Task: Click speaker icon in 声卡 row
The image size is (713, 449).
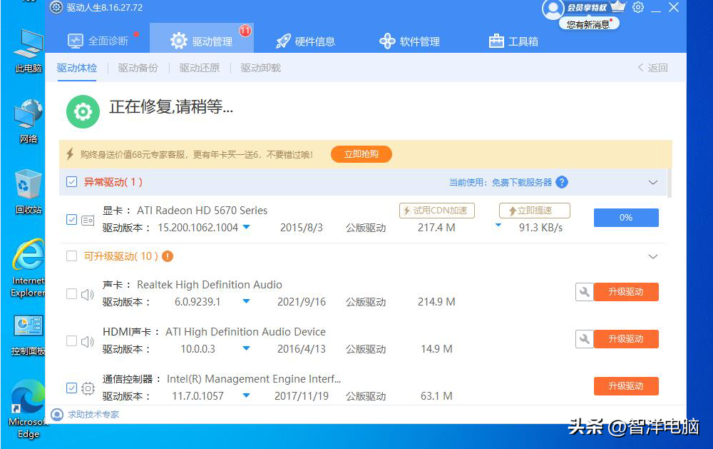Action: pos(87,295)
